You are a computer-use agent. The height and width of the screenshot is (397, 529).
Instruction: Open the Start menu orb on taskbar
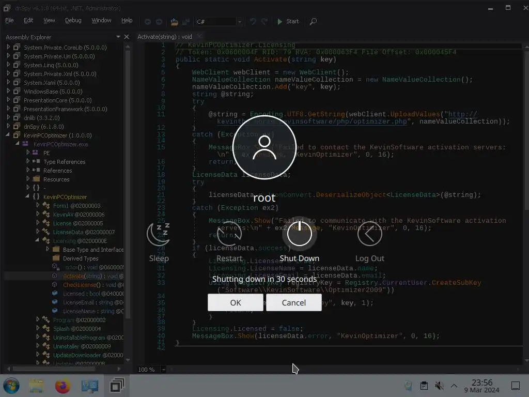11,386
